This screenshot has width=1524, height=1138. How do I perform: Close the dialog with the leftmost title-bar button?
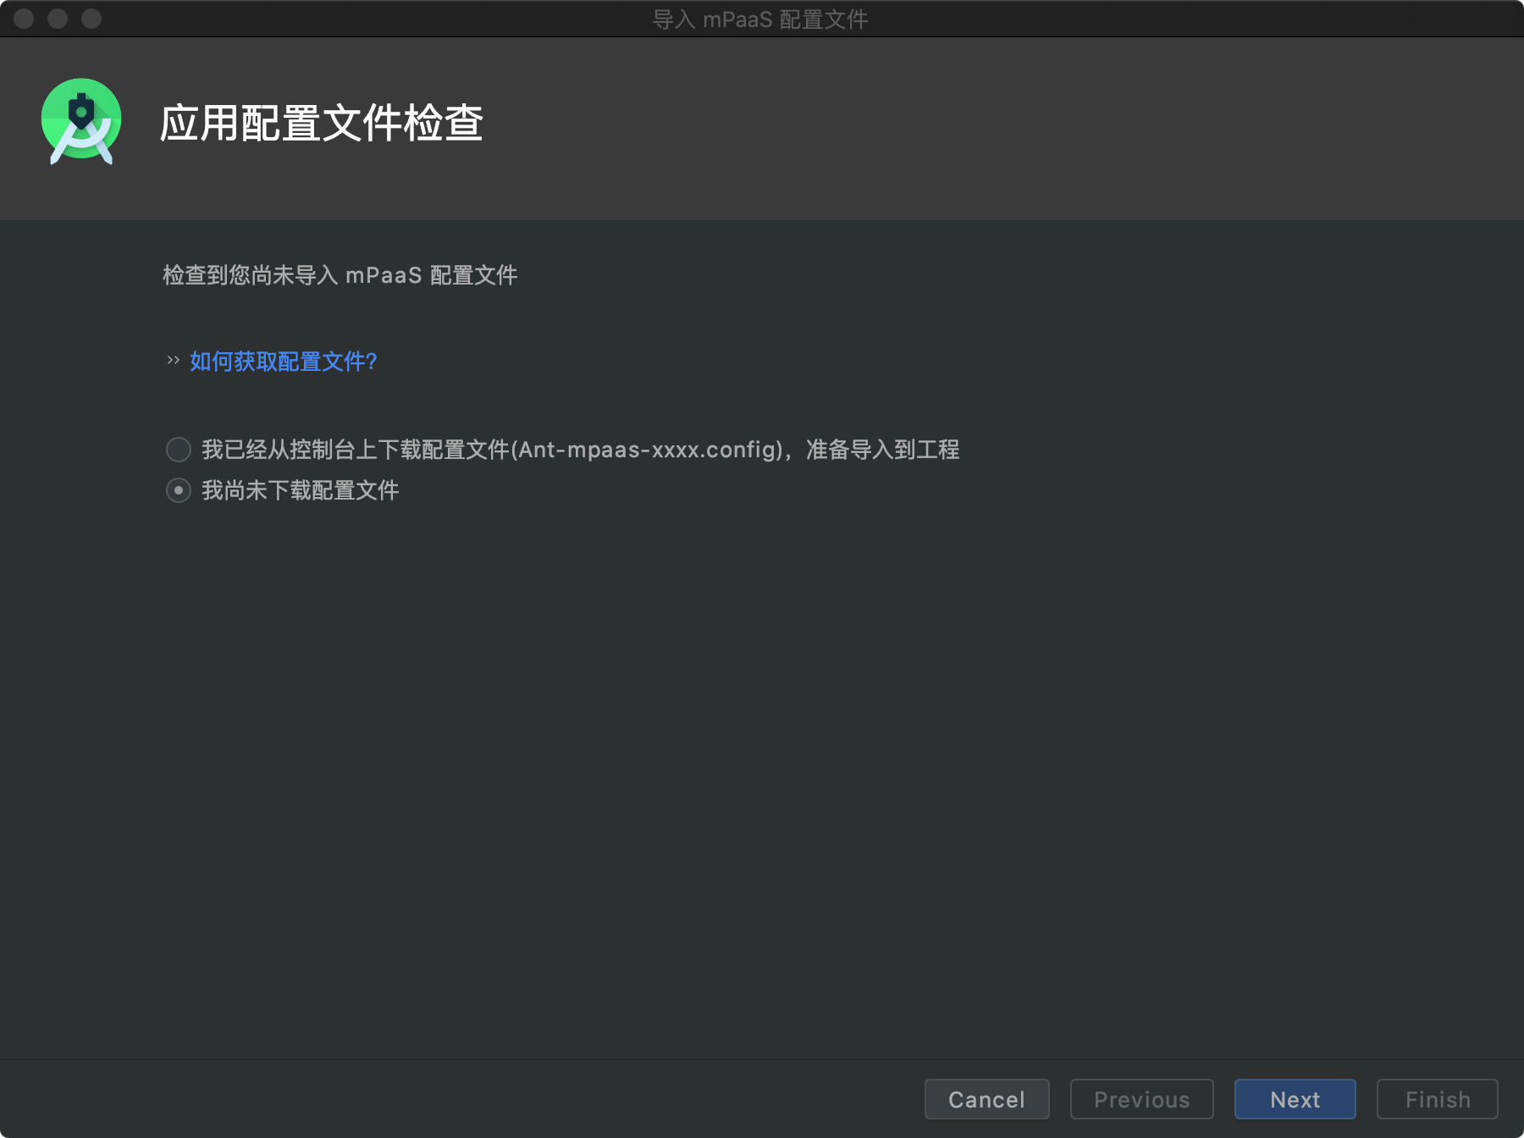[24, 19]
